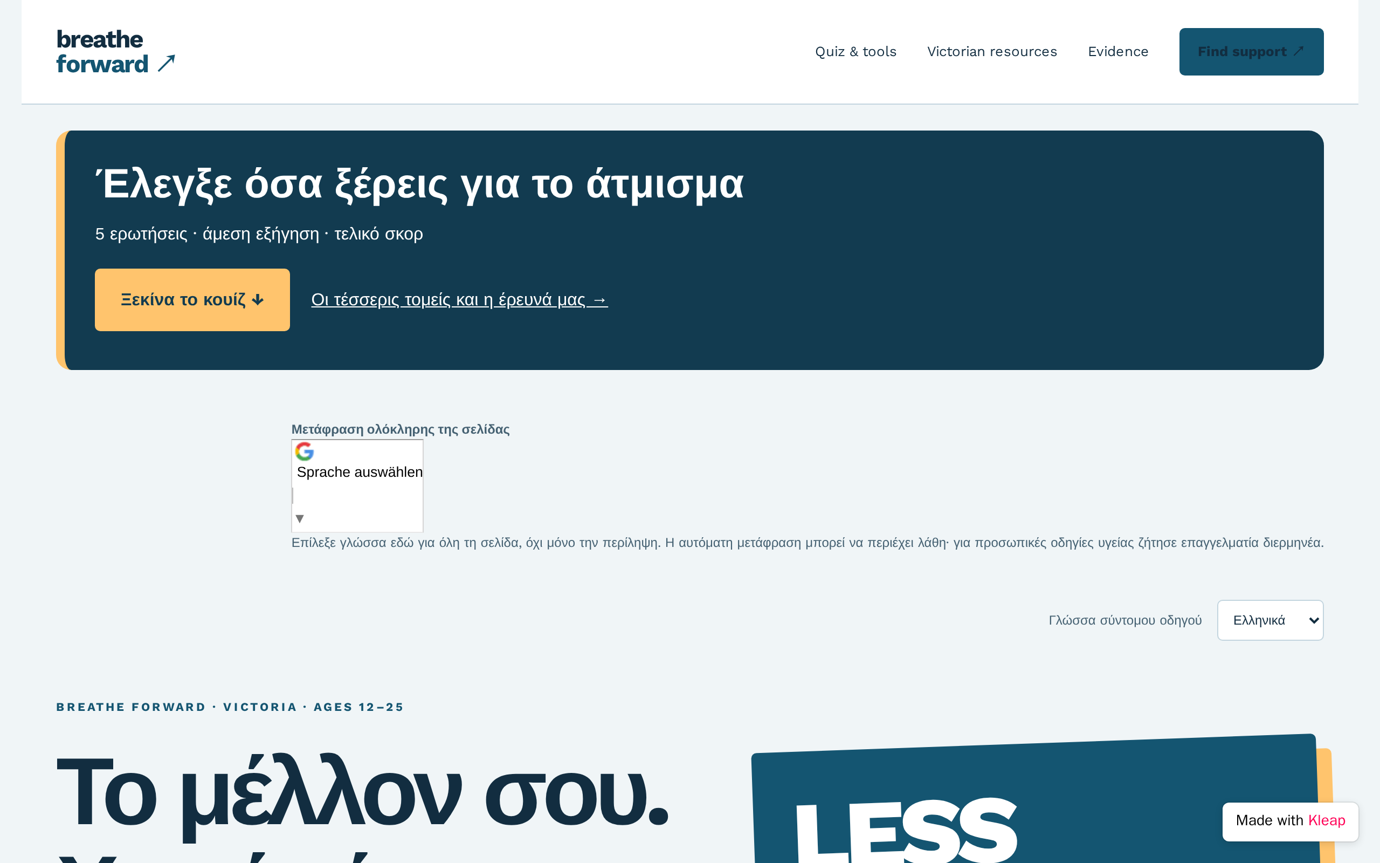This screenshot has height=863, width=1380.
Task: Click the Google icon in translate widget
Action: [x=305, y=451]
